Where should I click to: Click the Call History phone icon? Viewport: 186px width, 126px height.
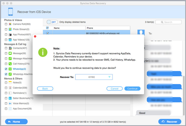[10, 64]
